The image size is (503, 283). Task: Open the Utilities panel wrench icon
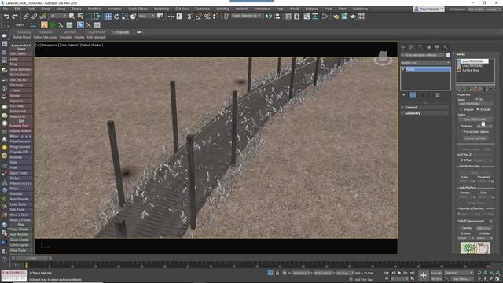[446, 47]
